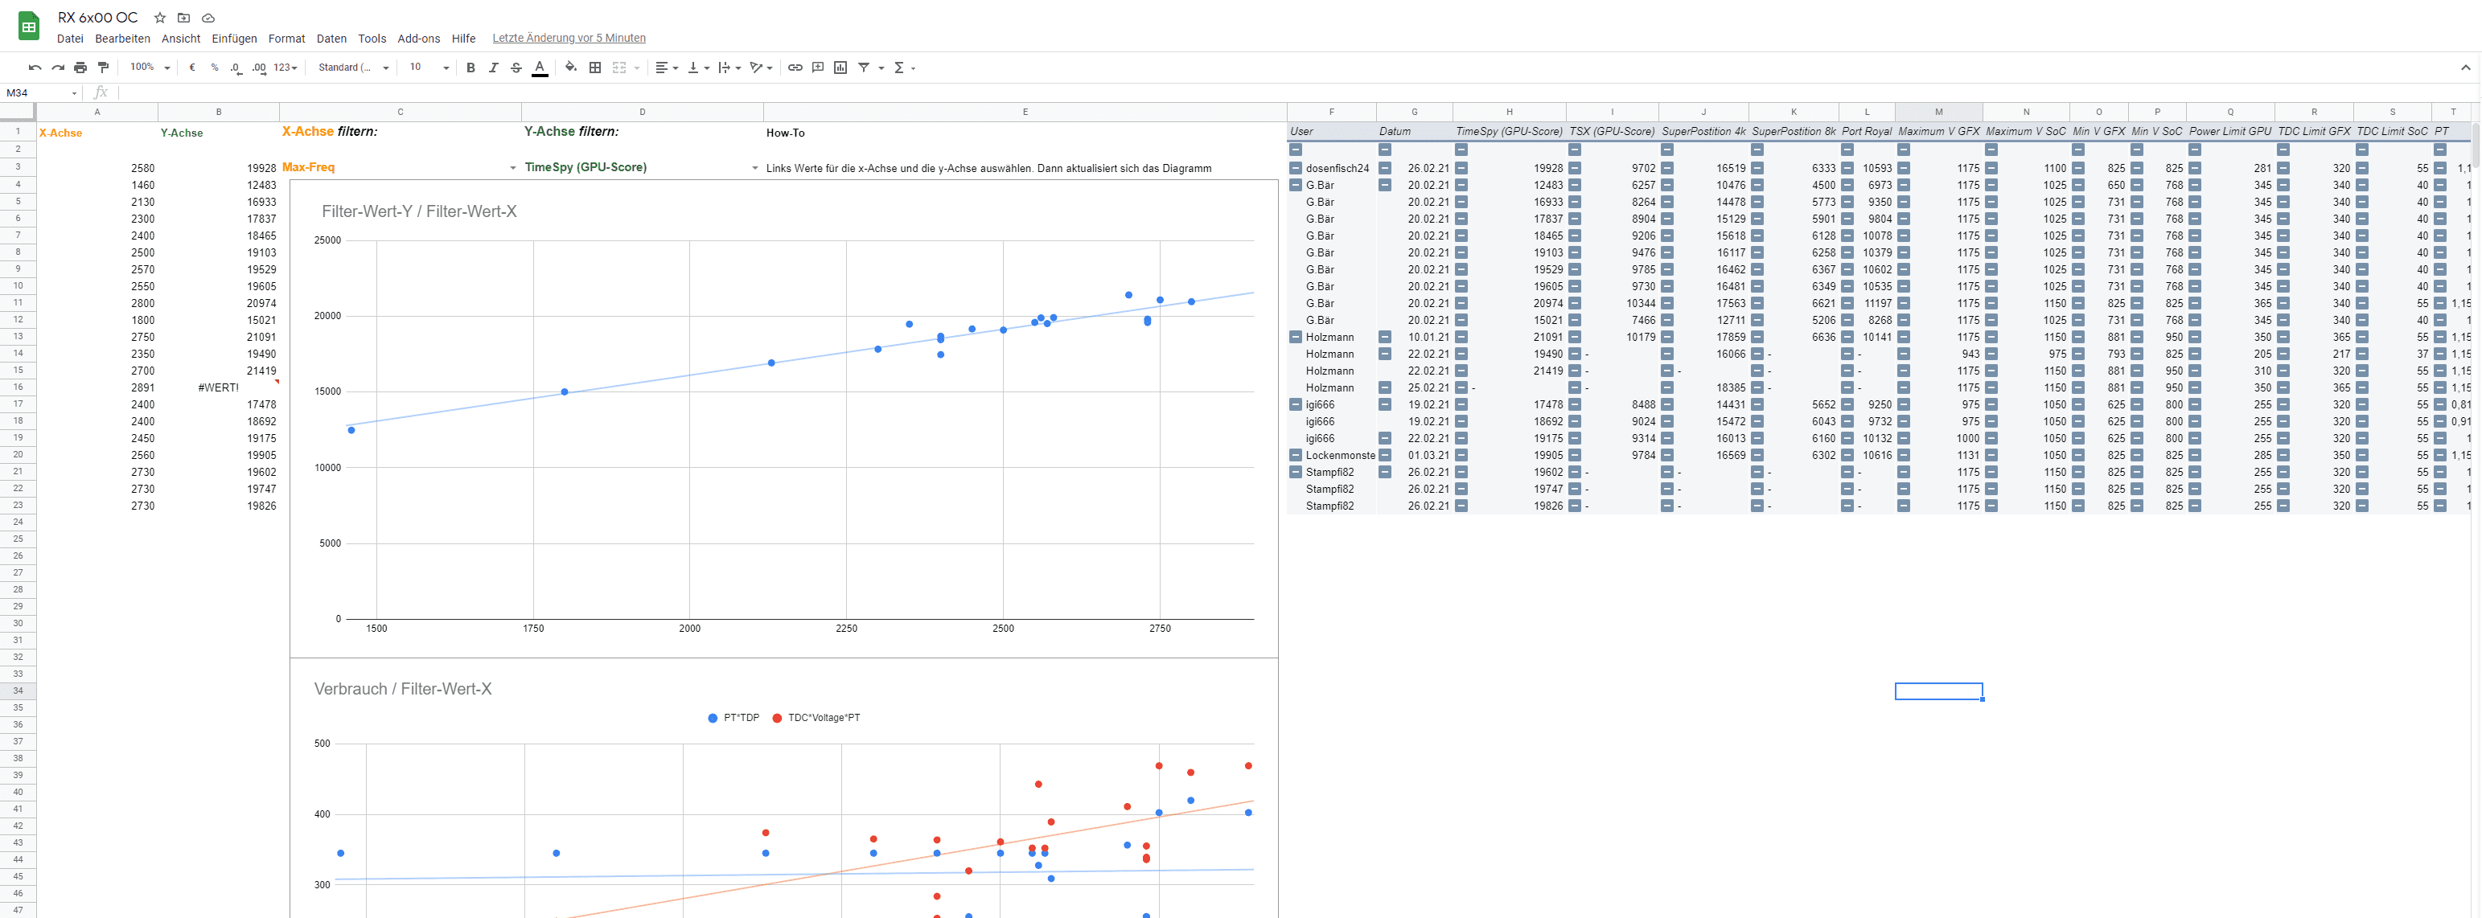Viewport: 2482px width, 918px height.
Task: Increase decimal places
Action: [258, 68]
